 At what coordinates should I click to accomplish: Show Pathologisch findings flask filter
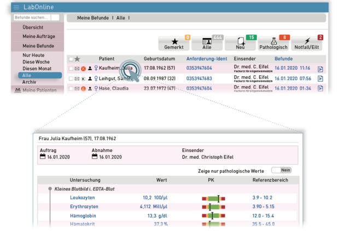point(272,44)
